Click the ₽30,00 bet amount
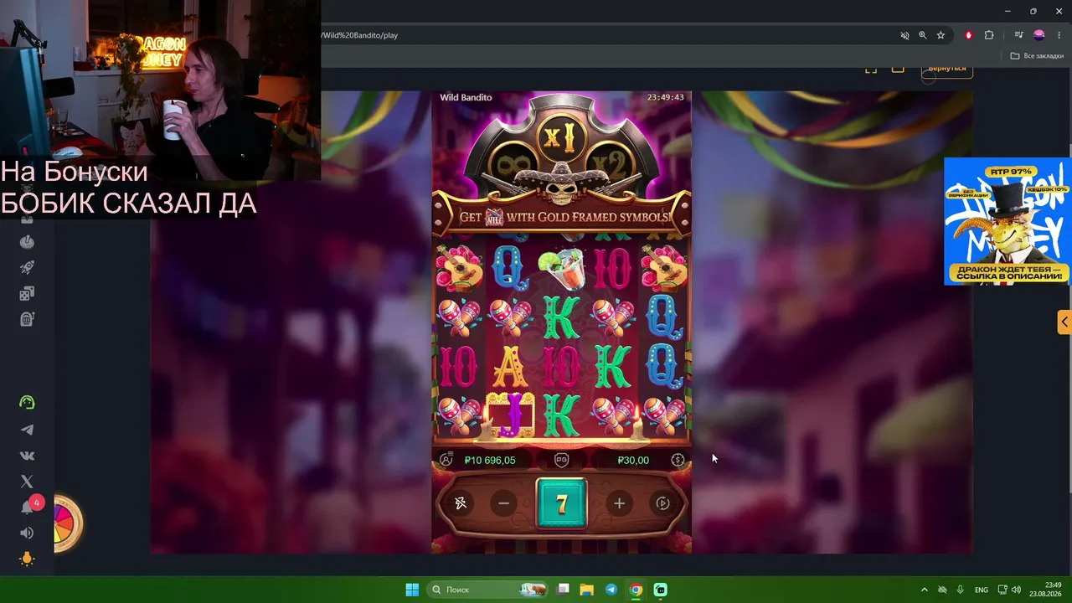Viewport: 1072px width, 603px height. pos(633,460)
